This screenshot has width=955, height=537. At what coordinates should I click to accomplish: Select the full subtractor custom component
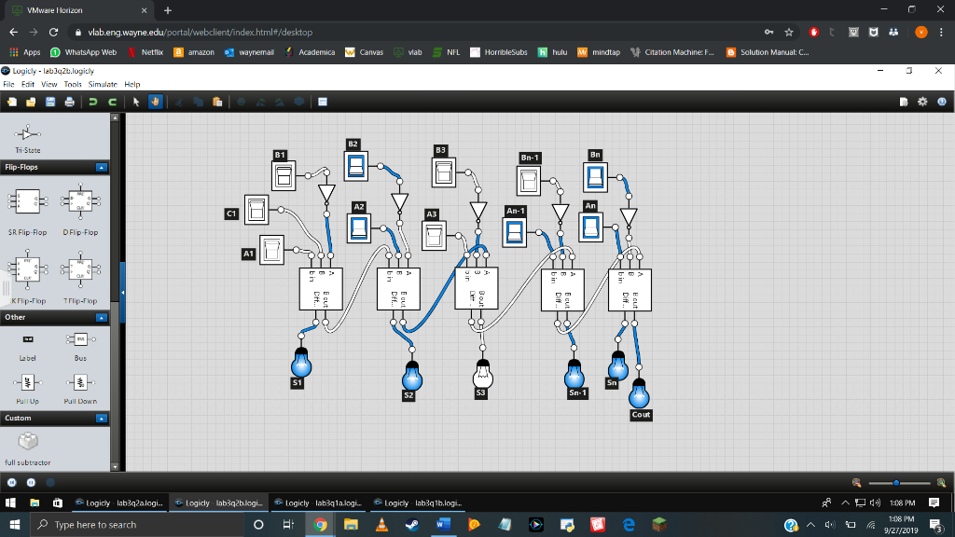click(x=28, y=441)
